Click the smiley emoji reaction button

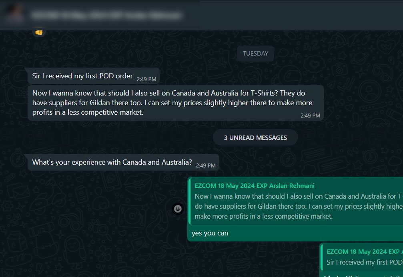pos(178,209)
